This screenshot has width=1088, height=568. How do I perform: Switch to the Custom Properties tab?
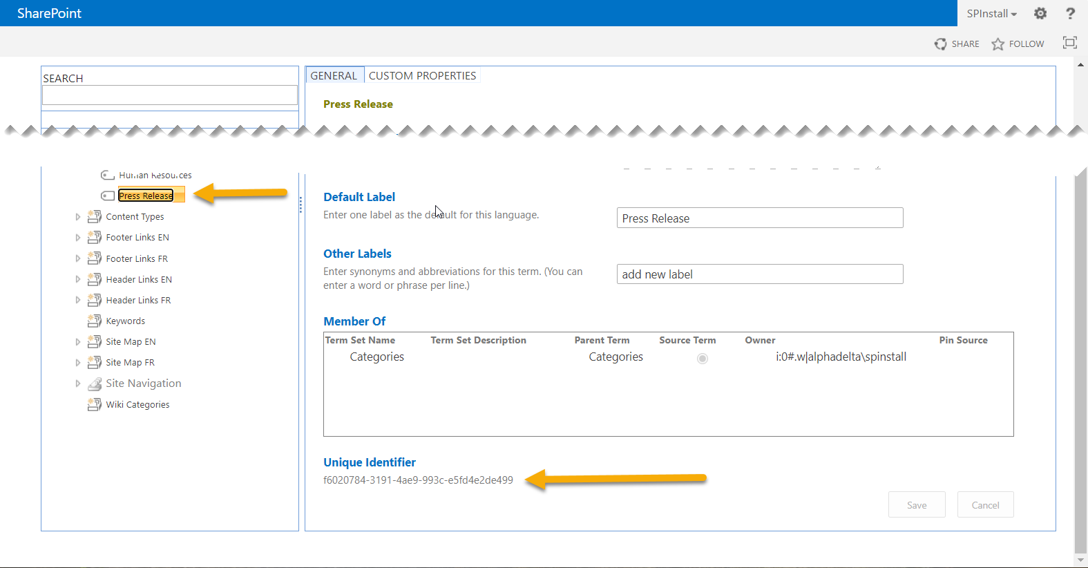[x=422, y=75]
